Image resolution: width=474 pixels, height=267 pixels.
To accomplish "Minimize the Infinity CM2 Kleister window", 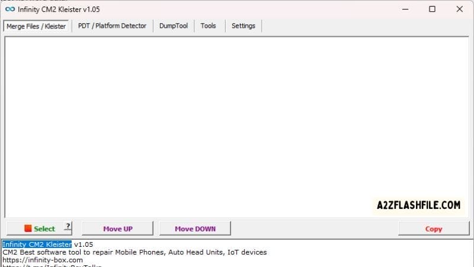I will click(x=405, y=9).
